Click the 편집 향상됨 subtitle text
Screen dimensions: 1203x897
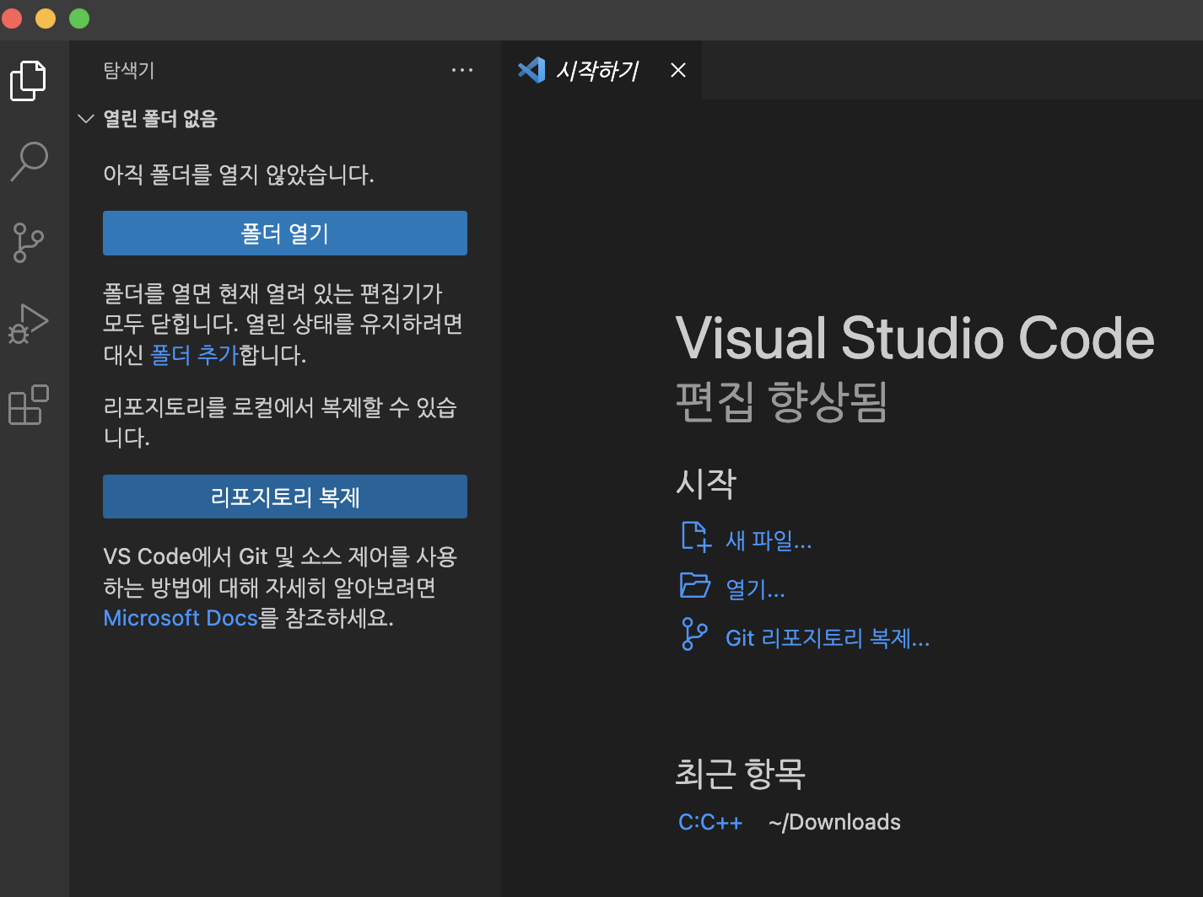coord(781,401)
